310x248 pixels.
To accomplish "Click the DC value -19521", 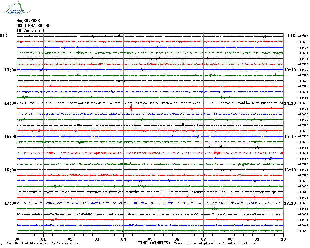I will tap(303, 42).
